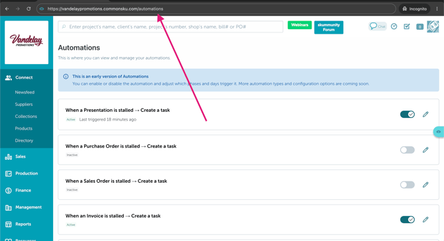
Task: Reload the page with refresh icon
Action: 28,9
